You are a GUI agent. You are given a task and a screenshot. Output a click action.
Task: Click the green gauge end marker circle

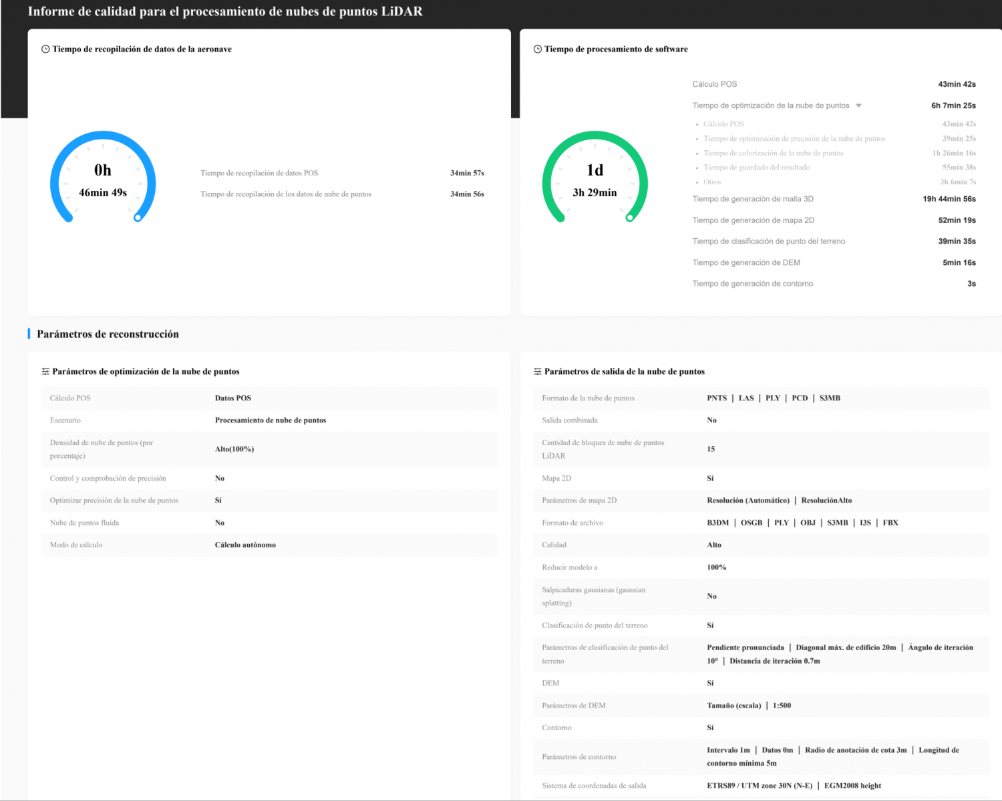tap(629, 217)
